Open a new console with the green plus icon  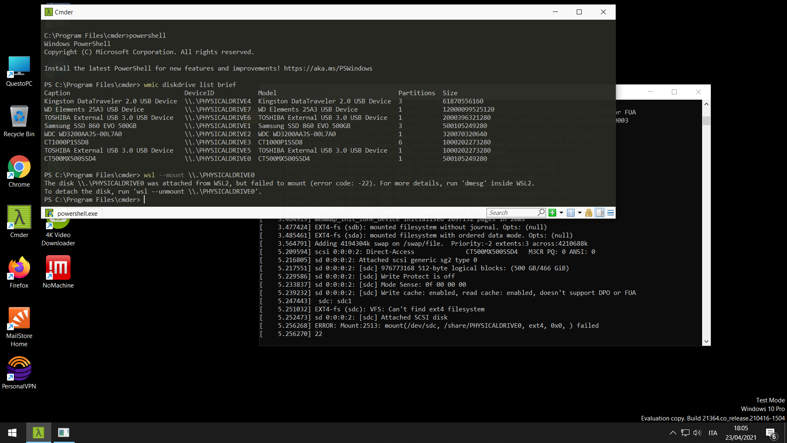coord(552,213)
